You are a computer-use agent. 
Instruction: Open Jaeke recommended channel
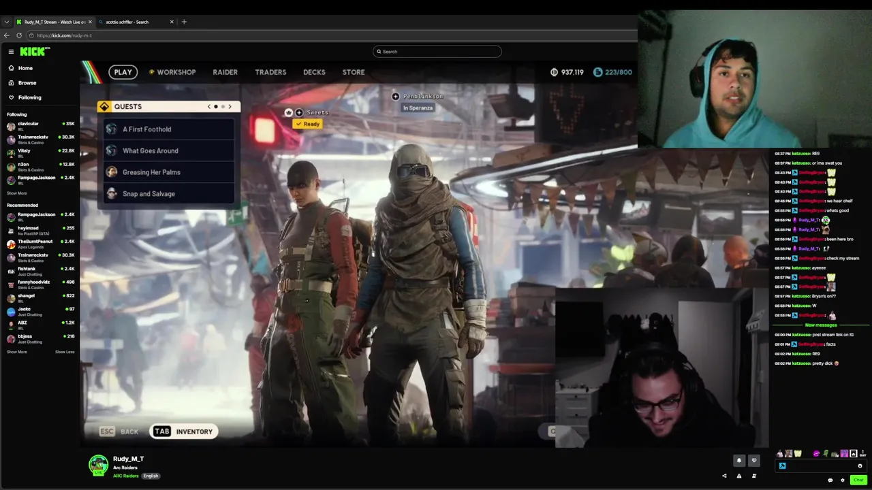pos(40,311)
